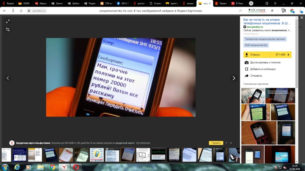Show the next image
This screenshot has width=305, height=171.
click(x=234, y=78)
